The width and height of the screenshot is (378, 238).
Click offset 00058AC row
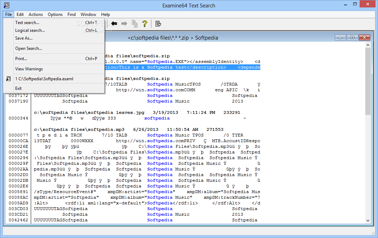point(18,197)
